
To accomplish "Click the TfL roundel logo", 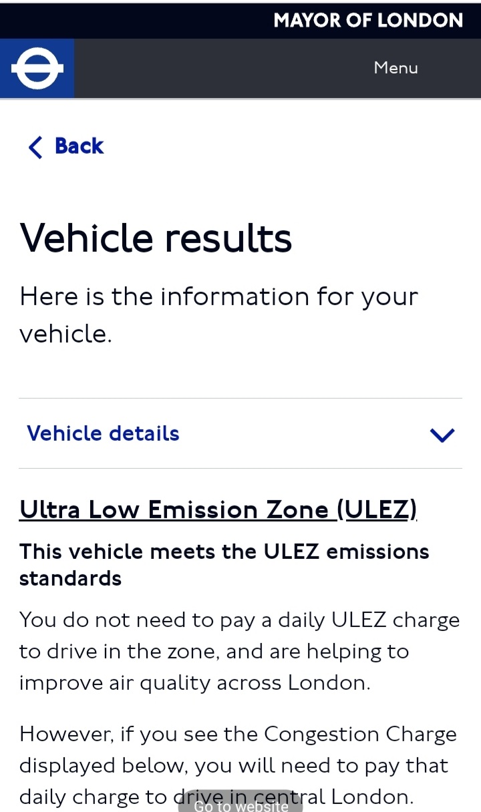I will click(37, 68).
